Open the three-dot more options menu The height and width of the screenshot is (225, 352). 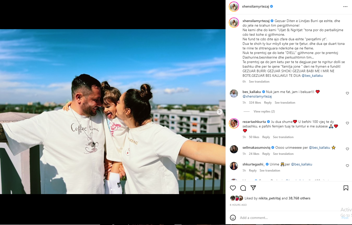click(x=345, y=7)
